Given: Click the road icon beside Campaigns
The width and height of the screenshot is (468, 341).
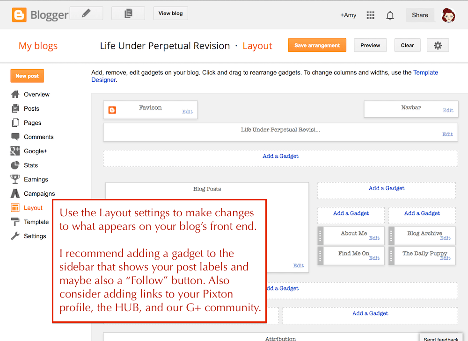Looking at the screenshot, I should tap(15, 193).
